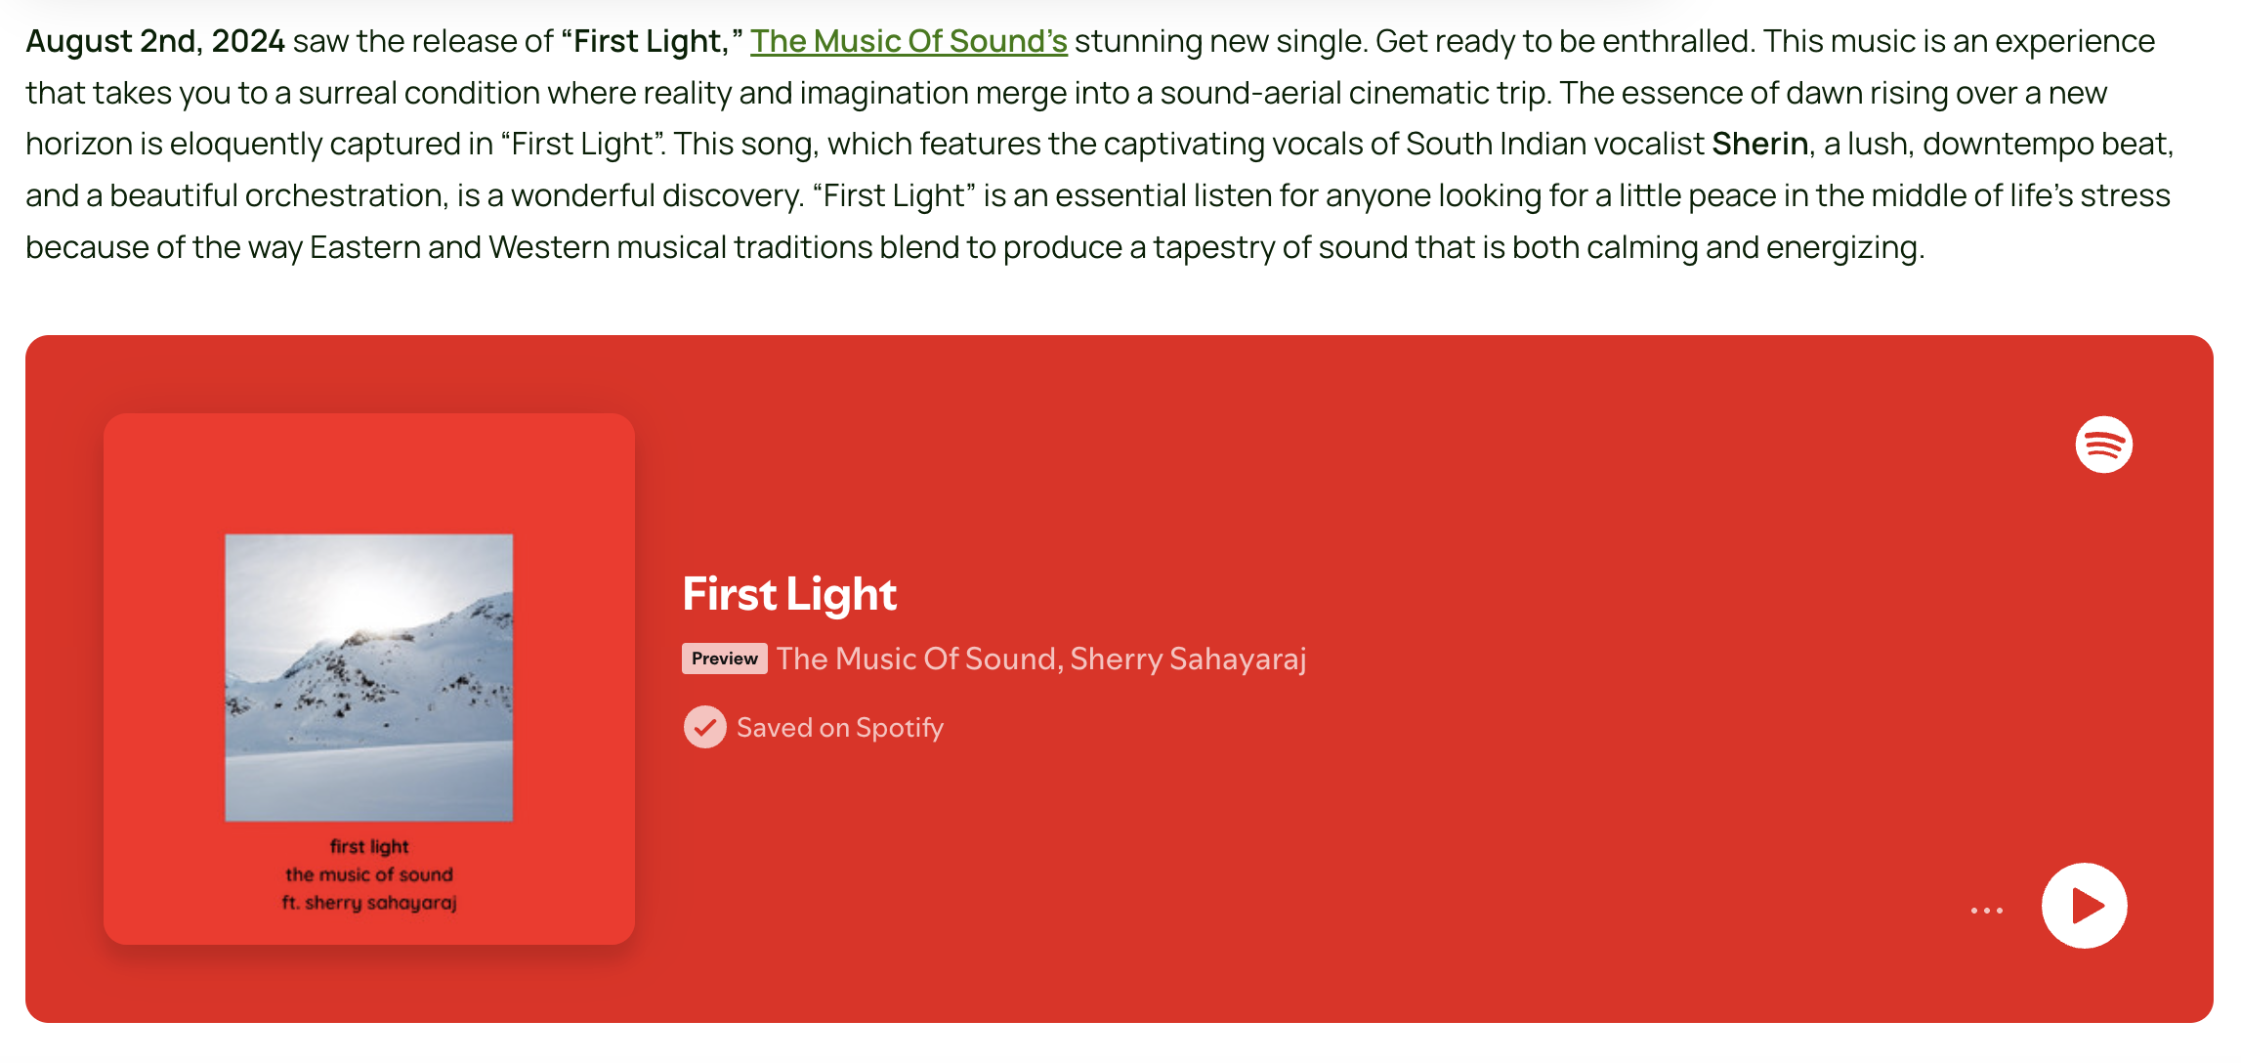Click the First Light title in player
Image resolution: width=2241 pixels, height=1063 pixels.
click(789, 594)
